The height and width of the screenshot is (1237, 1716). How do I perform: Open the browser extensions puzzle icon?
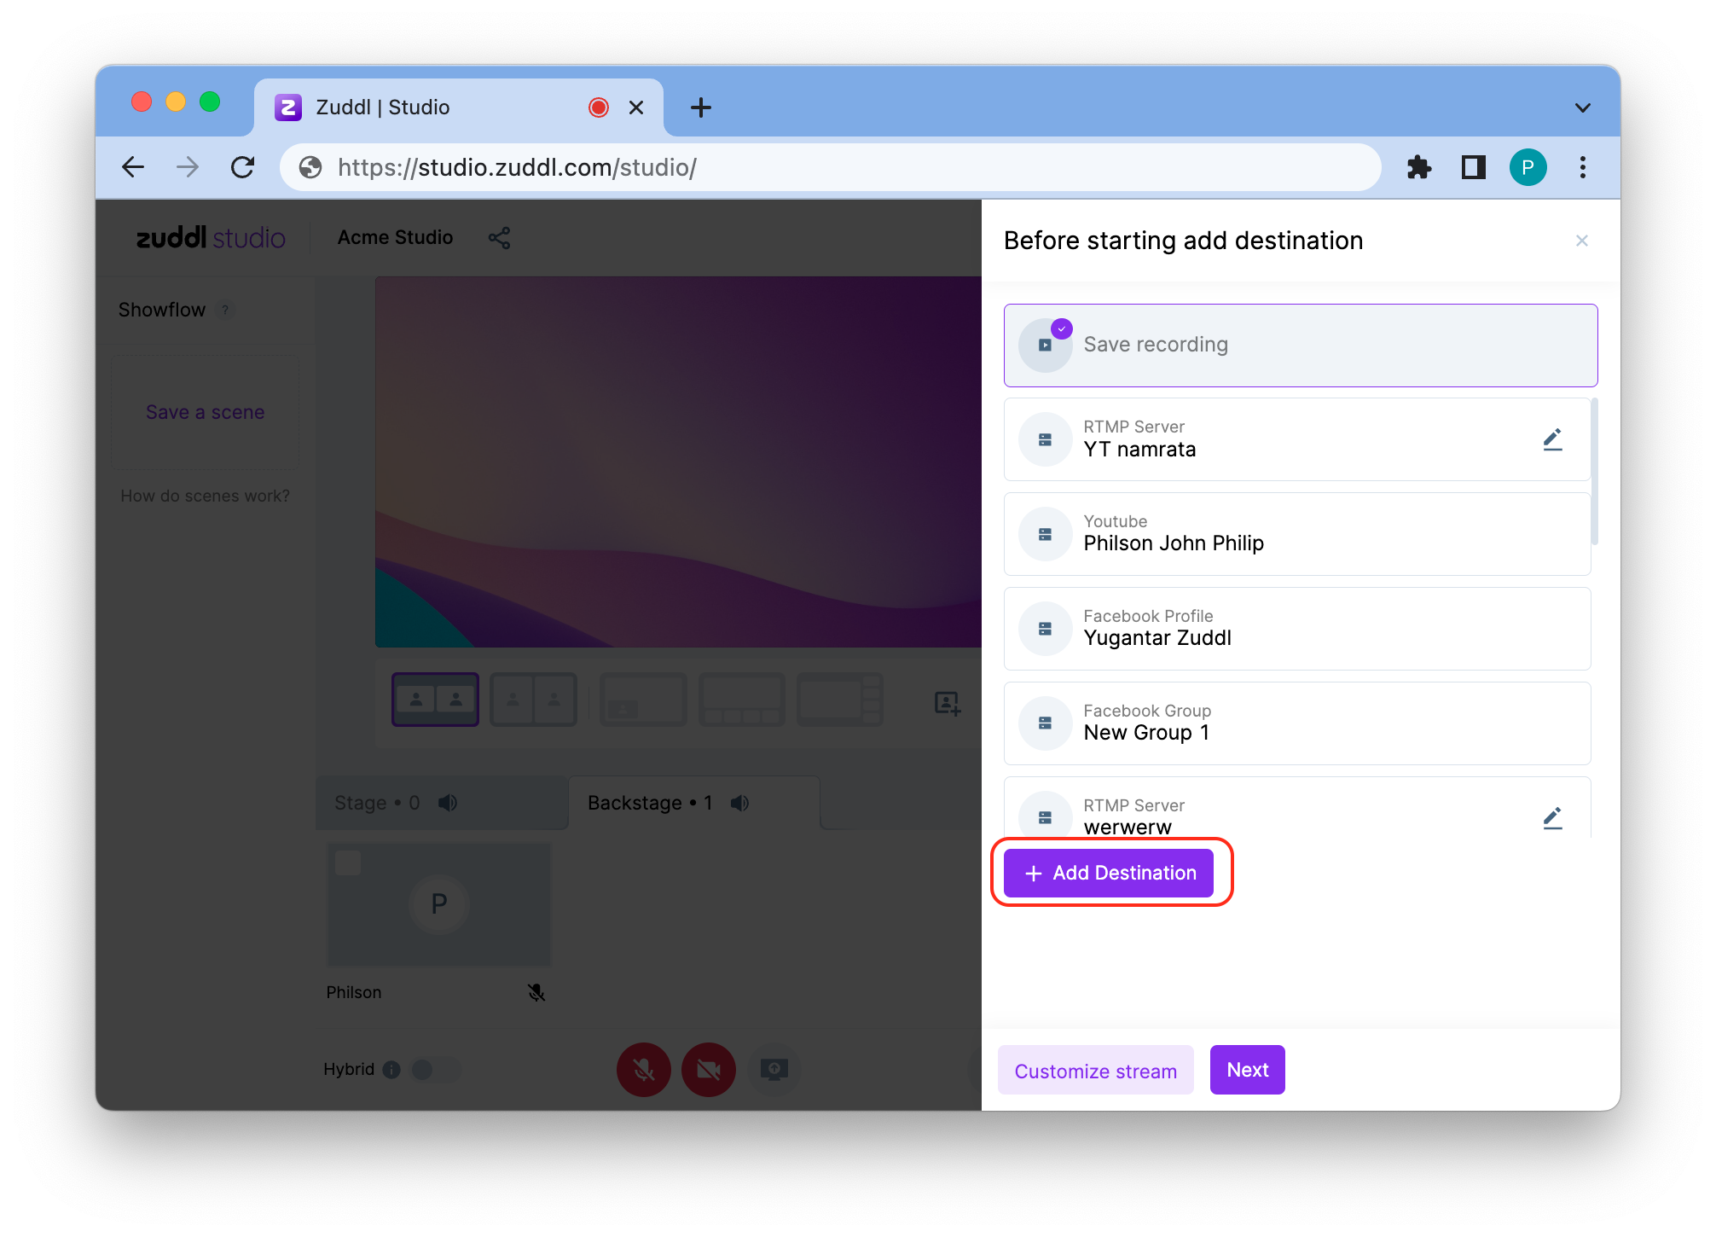point(1418,167)
